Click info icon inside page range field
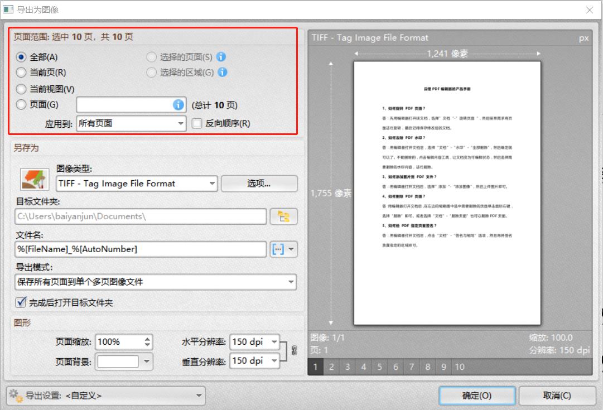603x410 pixels. pos(178,105)
